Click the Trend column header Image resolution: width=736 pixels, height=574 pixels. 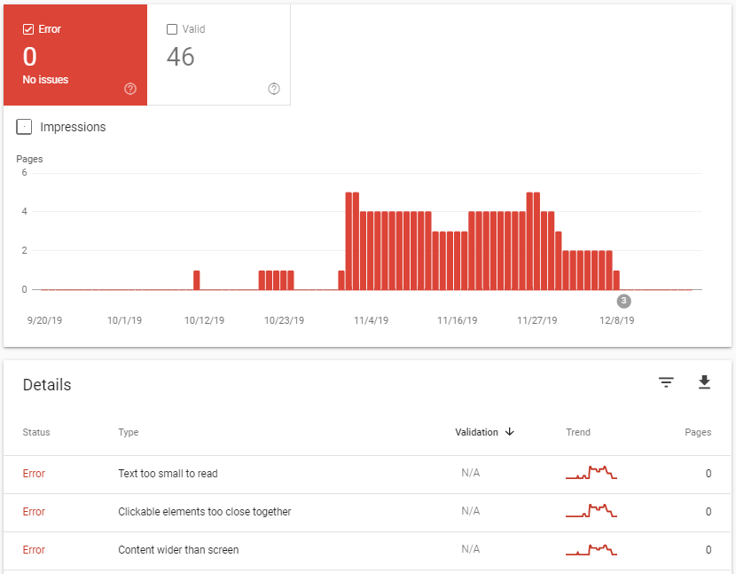click(578, 432)
